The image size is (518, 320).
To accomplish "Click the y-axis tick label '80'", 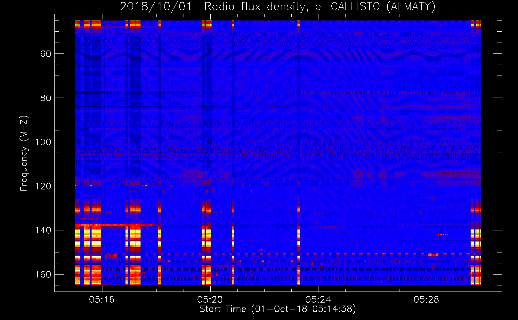I will [46, 98].
